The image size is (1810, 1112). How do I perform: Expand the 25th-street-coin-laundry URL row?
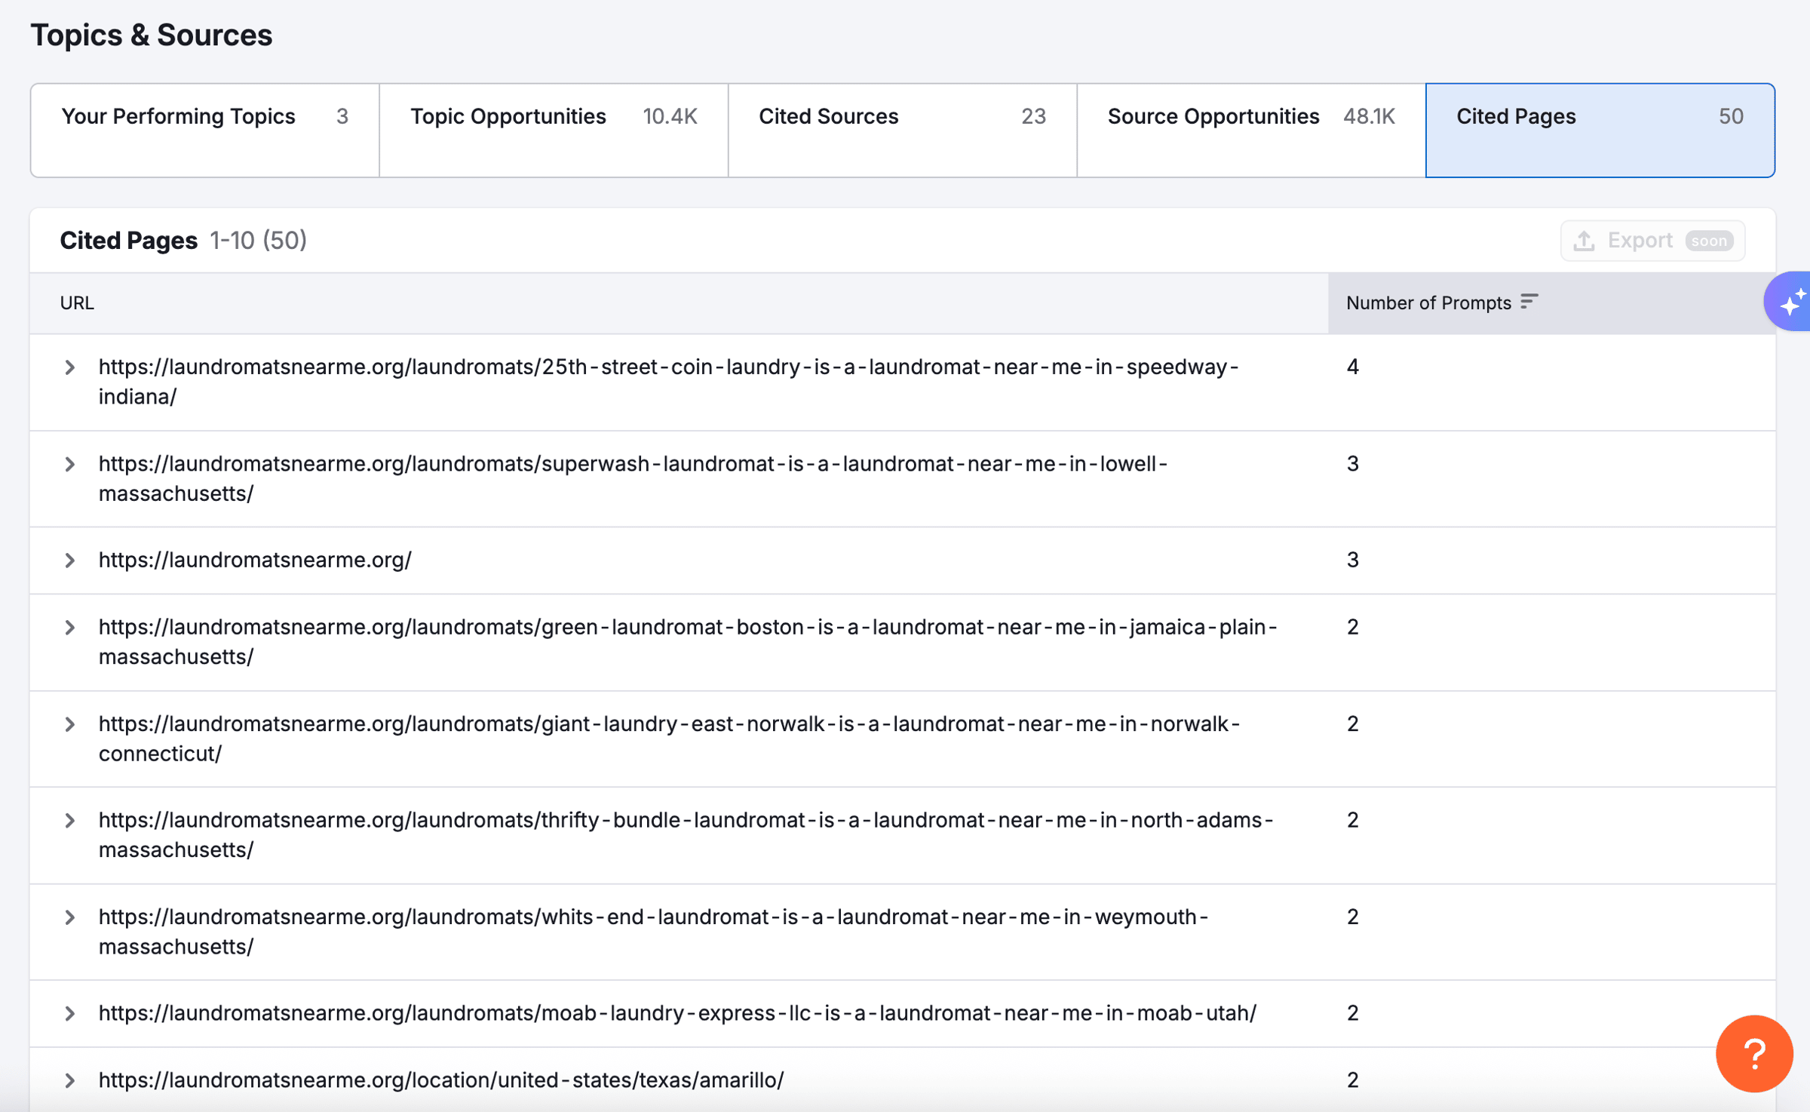pyautogui.click(x=70, y=367)
